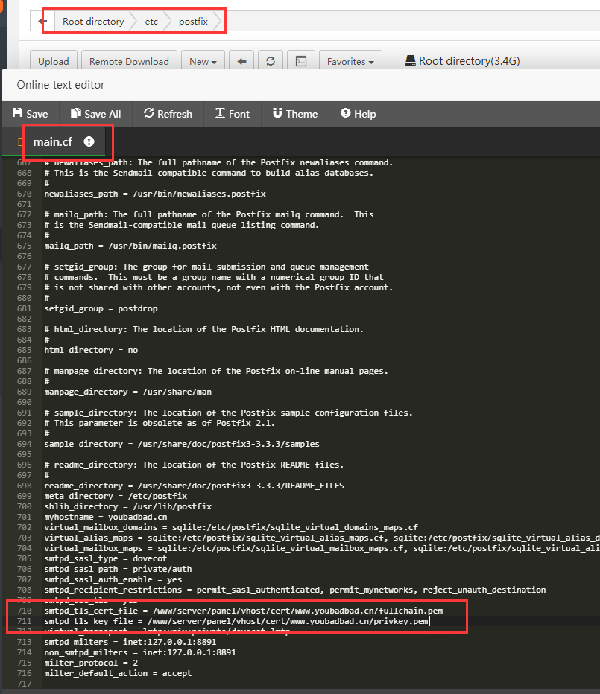Click the Upload button
This screenshot has width=600, height=694.
pos(54,61)
